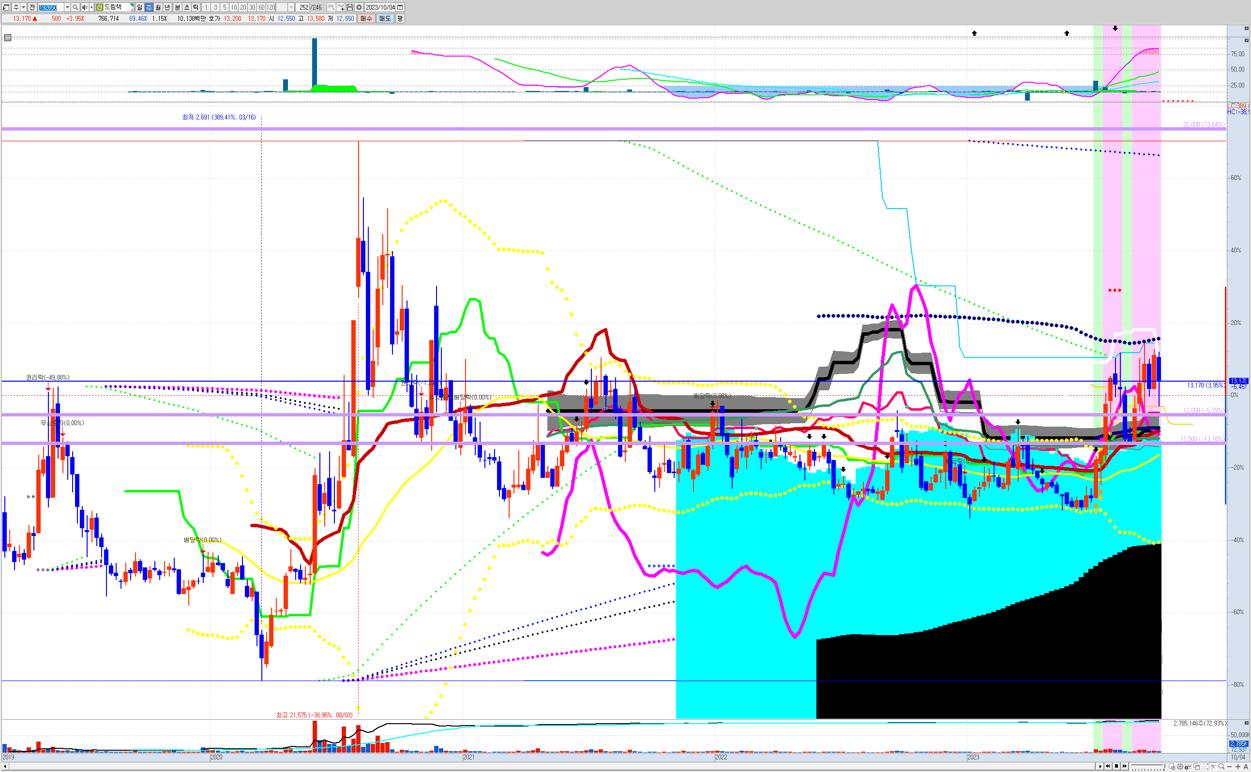Switch to the 틱 tick chart

tap(196, 7)
